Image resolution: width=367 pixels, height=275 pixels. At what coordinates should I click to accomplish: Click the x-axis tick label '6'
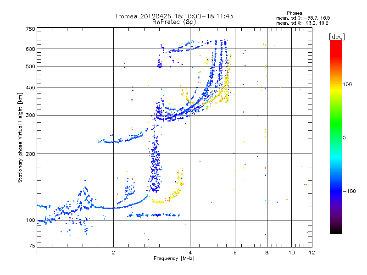tap(235, 253)
